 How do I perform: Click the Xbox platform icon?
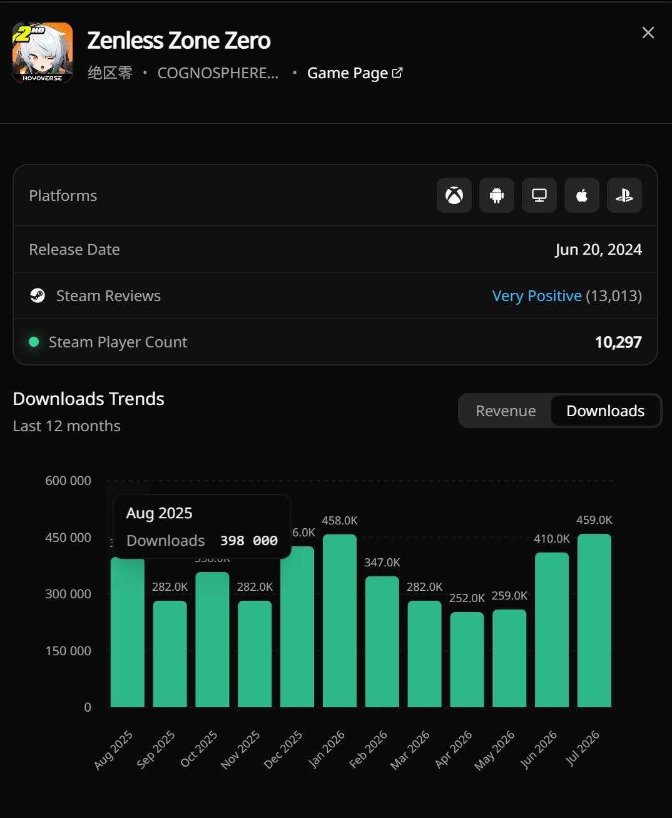coord(454,195)
